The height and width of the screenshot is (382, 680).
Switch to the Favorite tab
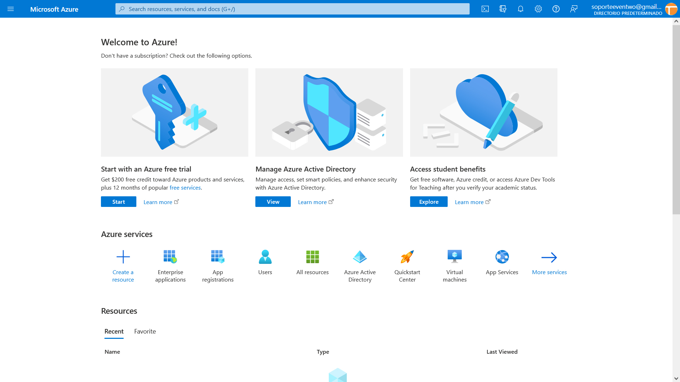[x=145, y=331]
